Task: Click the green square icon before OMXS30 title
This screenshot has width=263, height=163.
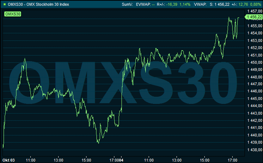Action: click(5, 4)
